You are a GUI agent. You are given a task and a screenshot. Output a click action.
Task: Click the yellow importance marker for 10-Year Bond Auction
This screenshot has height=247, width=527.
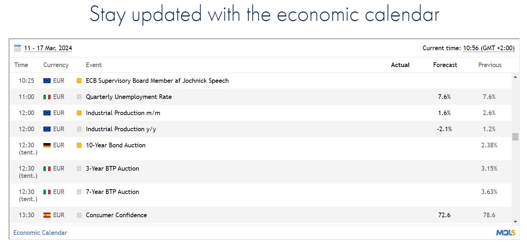click(x=79, y=145)
